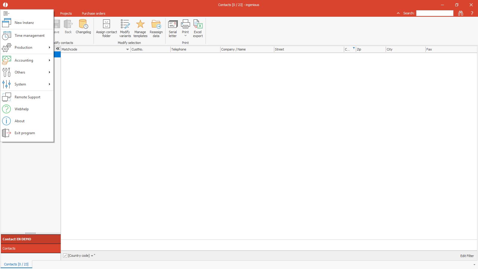Click the Edit Filter button

467,256
